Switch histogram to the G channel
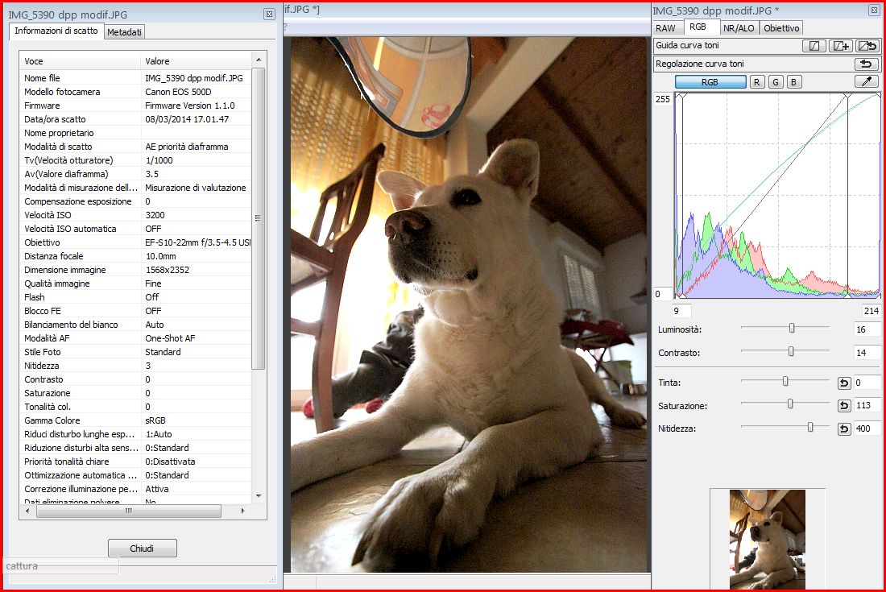Image resolution: width=886 pixels, height=592 pixels. tap(776, 82)
